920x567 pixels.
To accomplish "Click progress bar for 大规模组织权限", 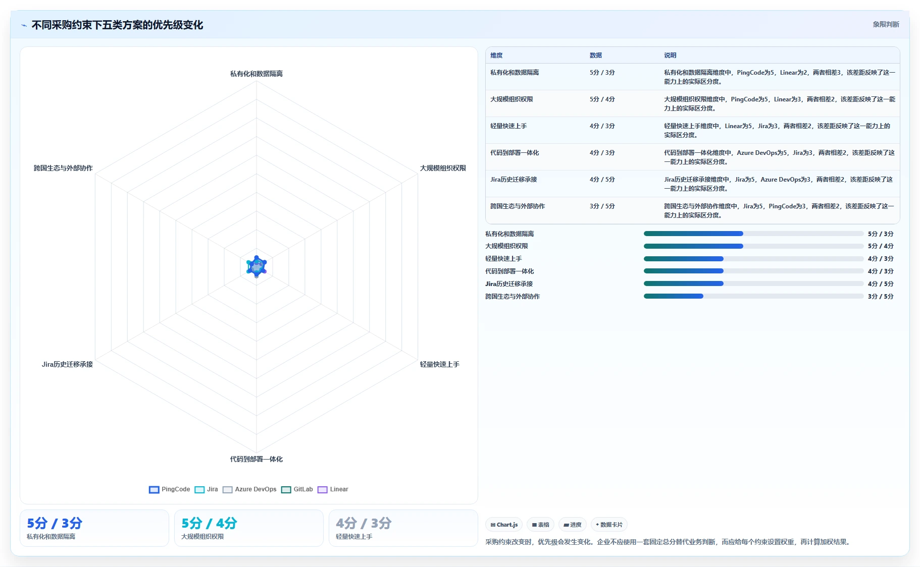I will (x=753, y=246).
